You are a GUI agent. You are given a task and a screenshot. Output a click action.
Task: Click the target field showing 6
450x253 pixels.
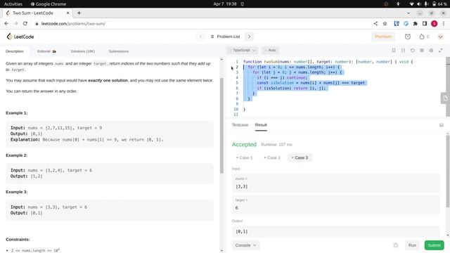pos(336,205)
